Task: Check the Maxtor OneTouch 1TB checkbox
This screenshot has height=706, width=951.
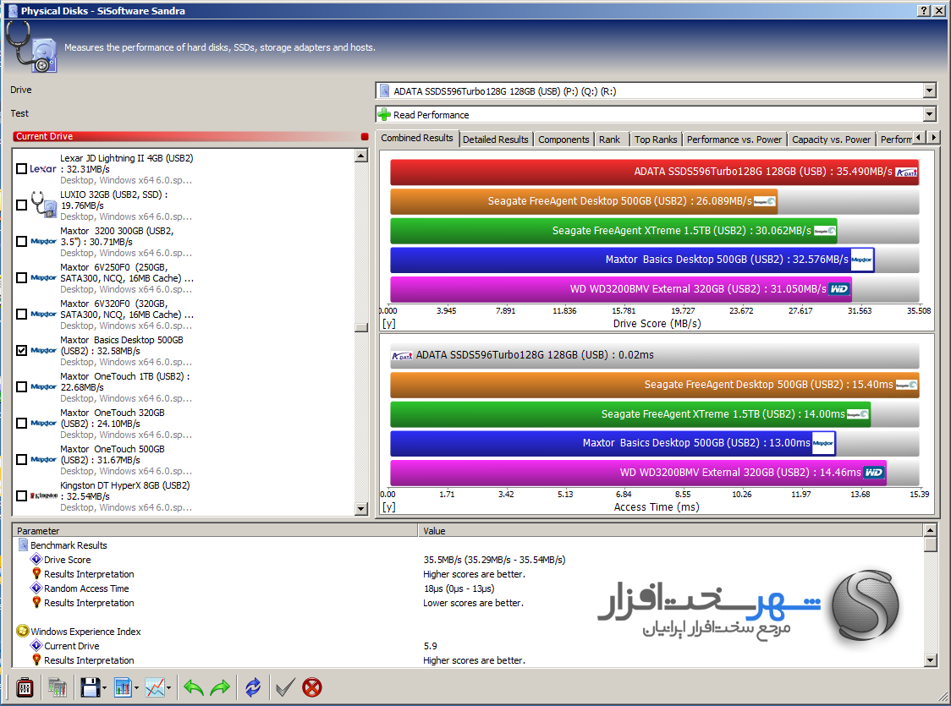Action: (x=21, y=386)
